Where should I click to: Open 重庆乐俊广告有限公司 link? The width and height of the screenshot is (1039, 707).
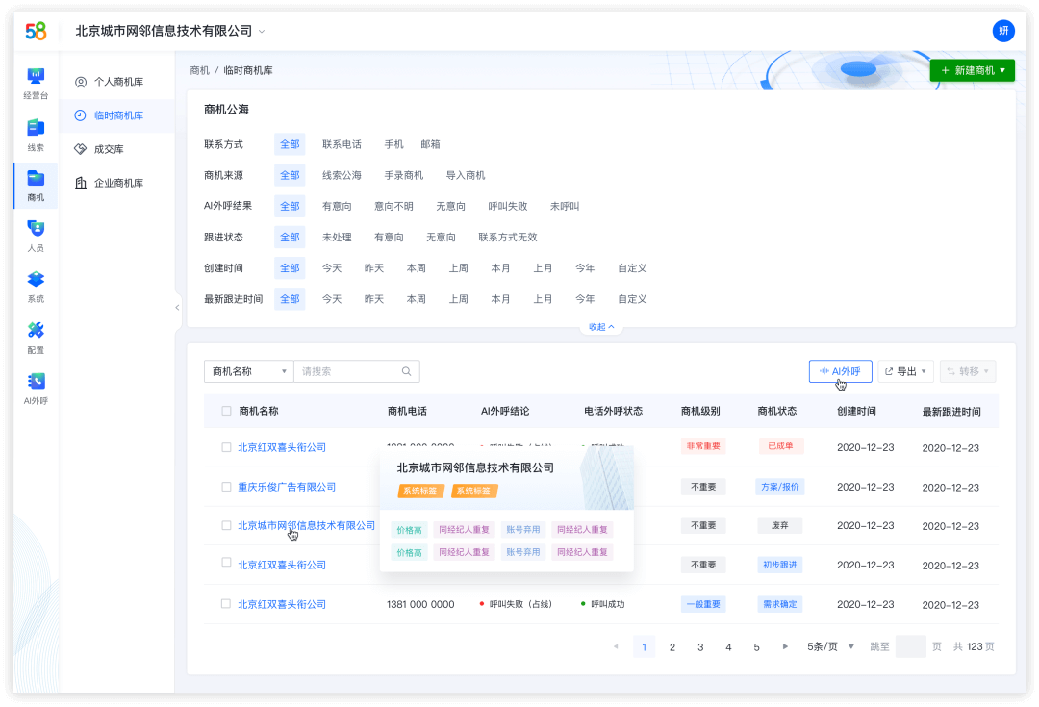[287, 487]
